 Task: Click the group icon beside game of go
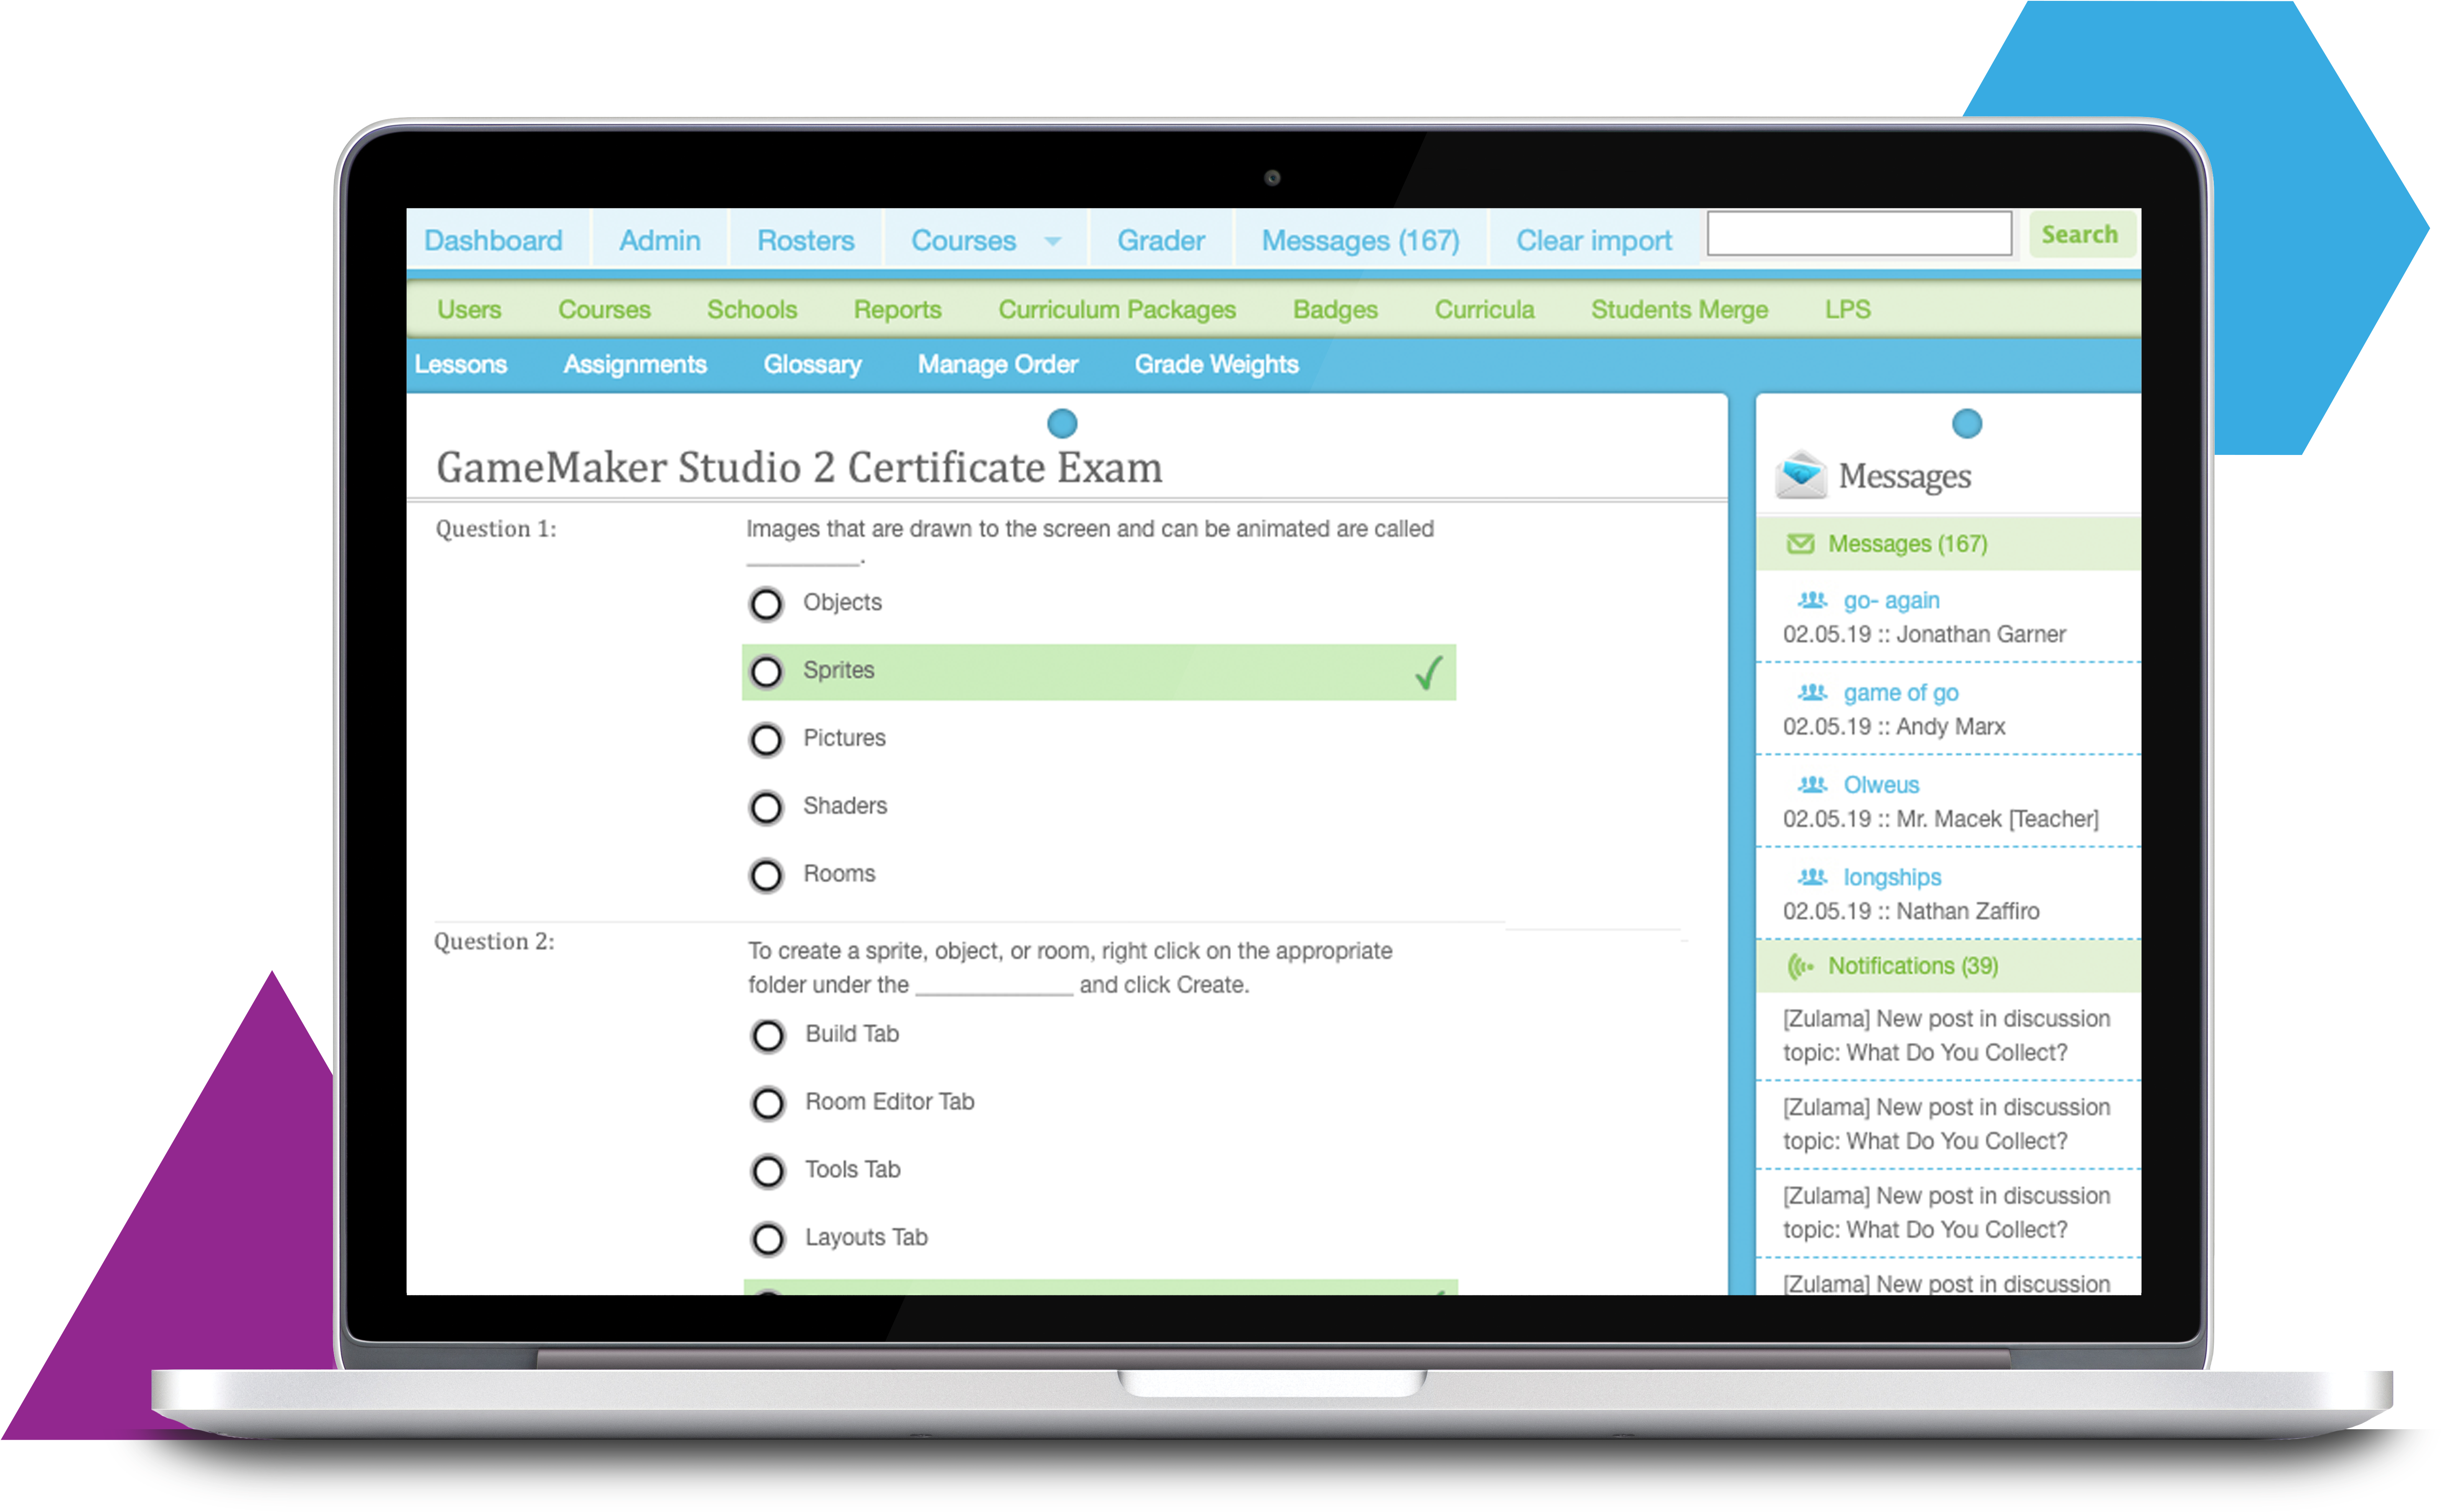1813,692
